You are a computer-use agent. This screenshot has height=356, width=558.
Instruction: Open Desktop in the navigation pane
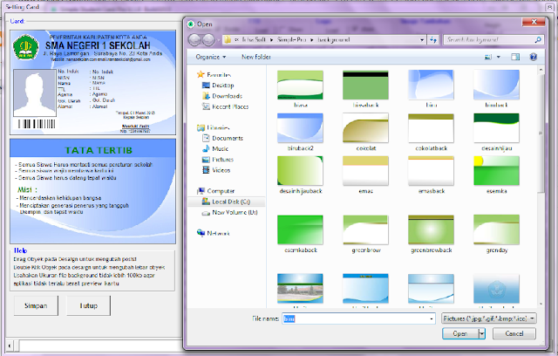pos(218,86)
